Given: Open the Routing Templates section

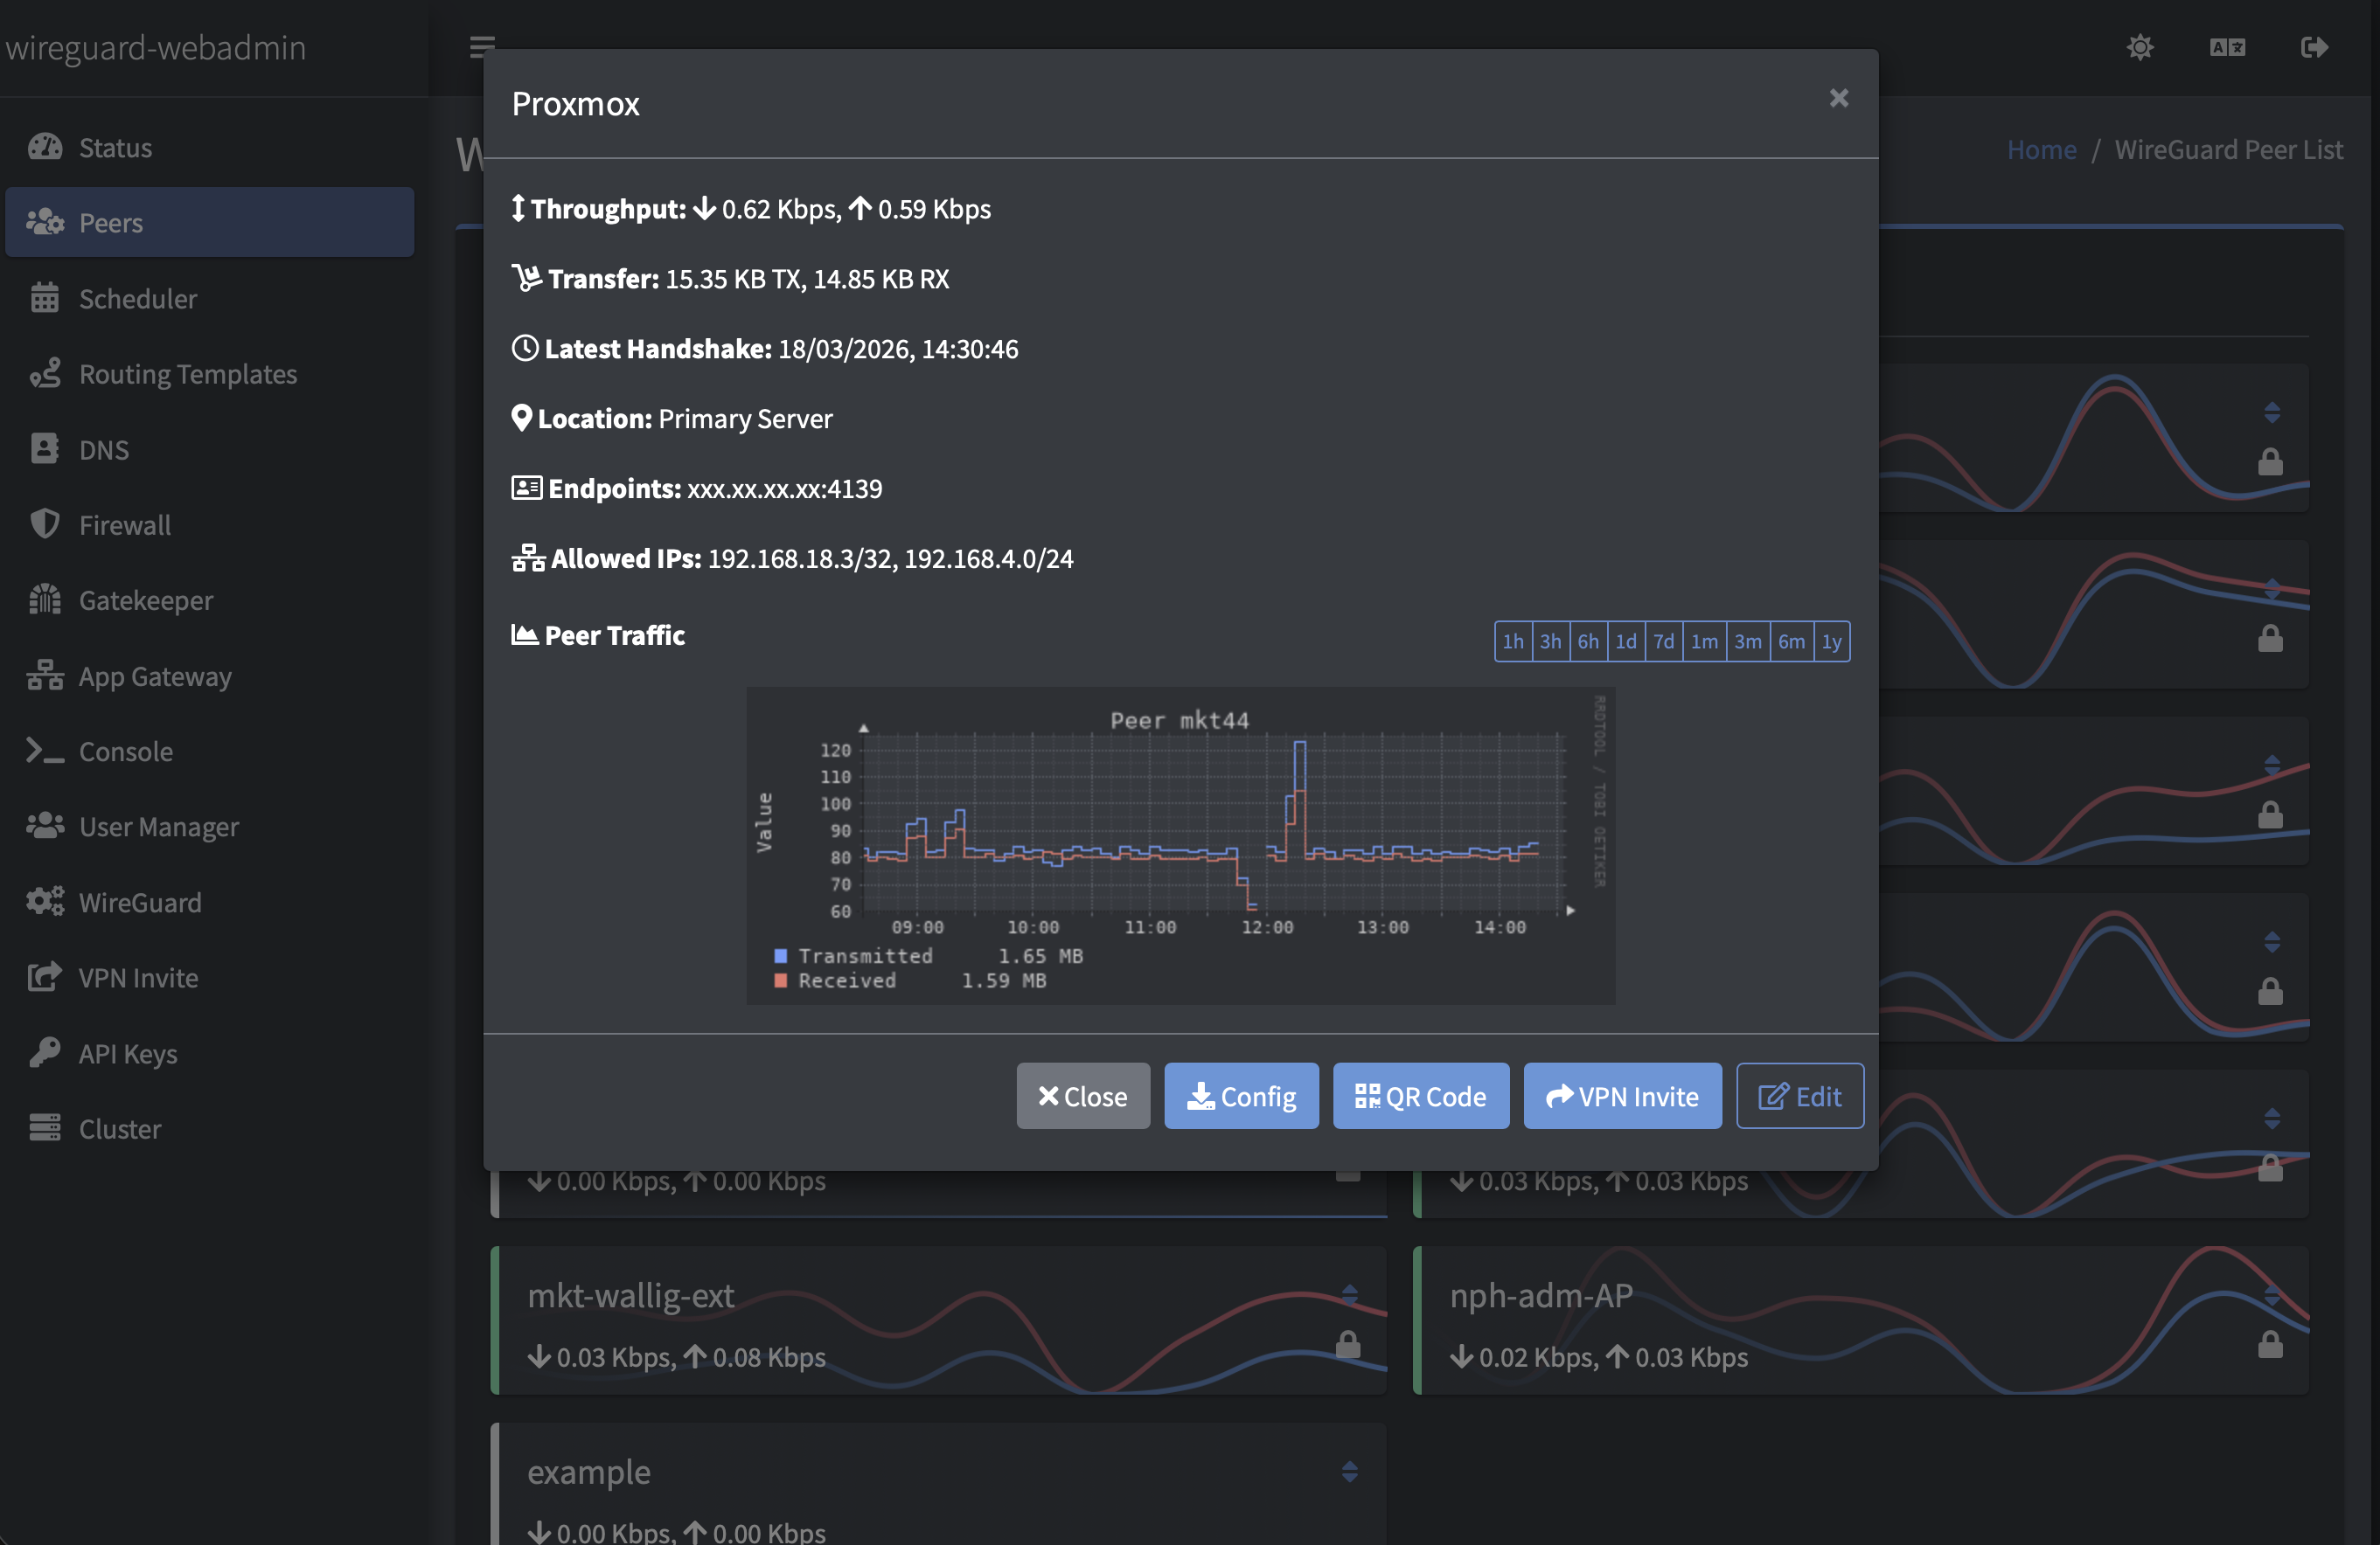Looking at the screenshot, I should 188,374.
